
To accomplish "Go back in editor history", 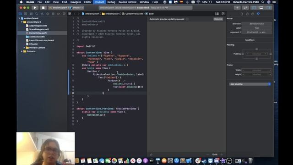I will tap(75, 14).
